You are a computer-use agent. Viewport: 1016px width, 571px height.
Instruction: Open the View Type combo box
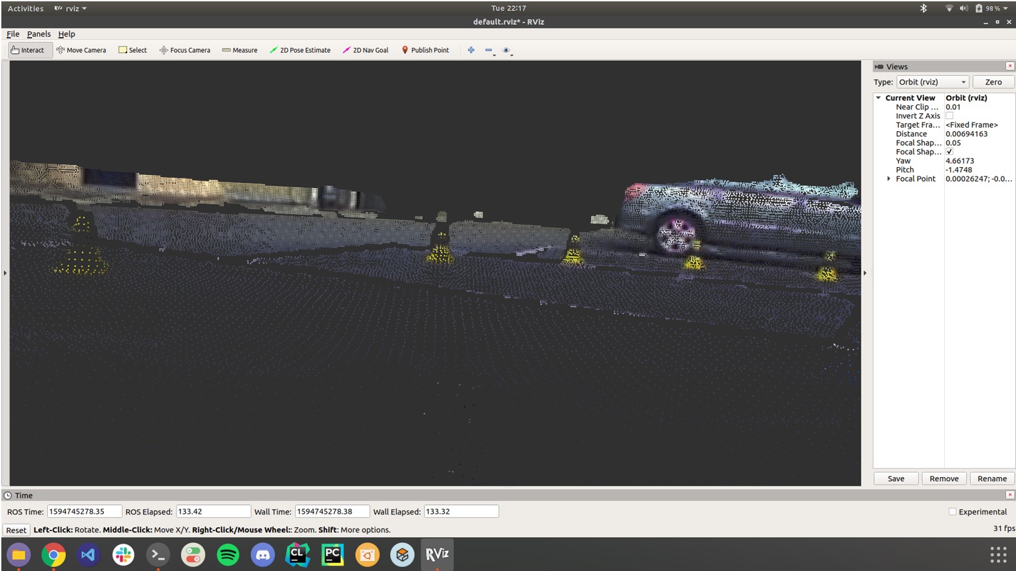point(932,82)
